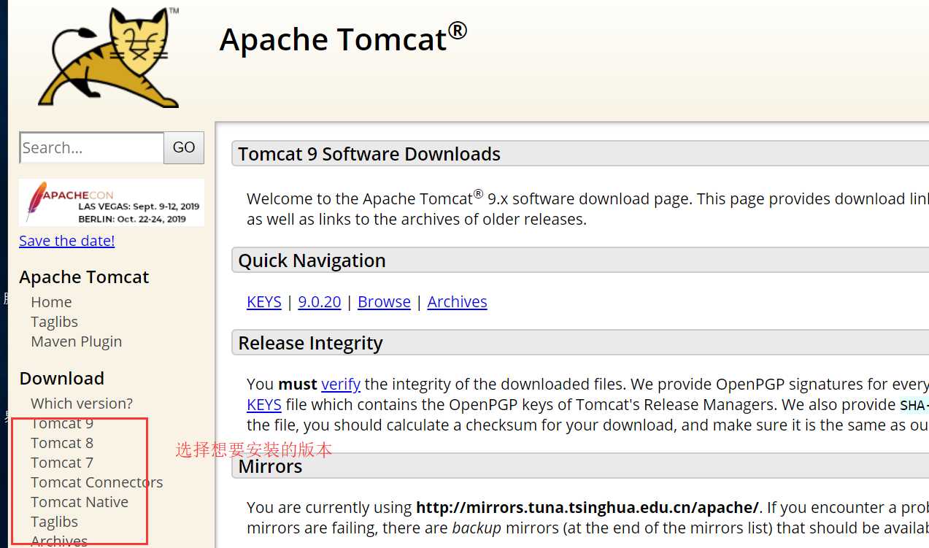
Task: Open the "Which version?" download link
Action: [x=82, y=404]
